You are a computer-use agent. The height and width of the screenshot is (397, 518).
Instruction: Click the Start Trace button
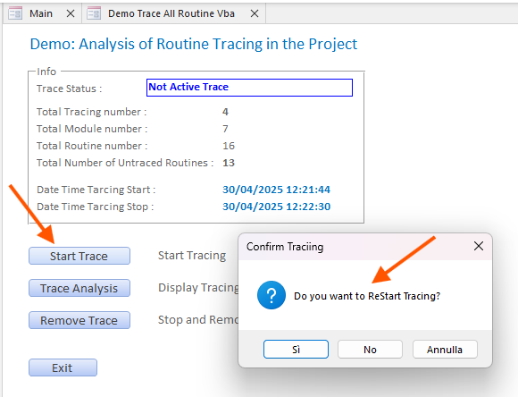tap(79, 256)
